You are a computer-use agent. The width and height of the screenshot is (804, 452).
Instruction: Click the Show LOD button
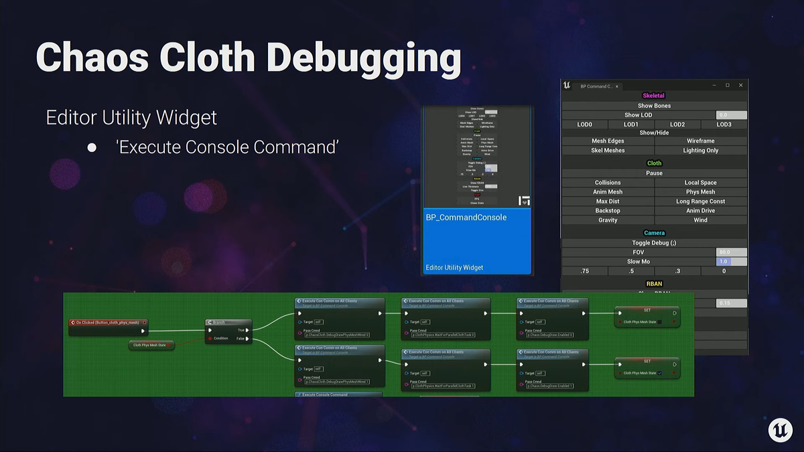coord(639,115)
